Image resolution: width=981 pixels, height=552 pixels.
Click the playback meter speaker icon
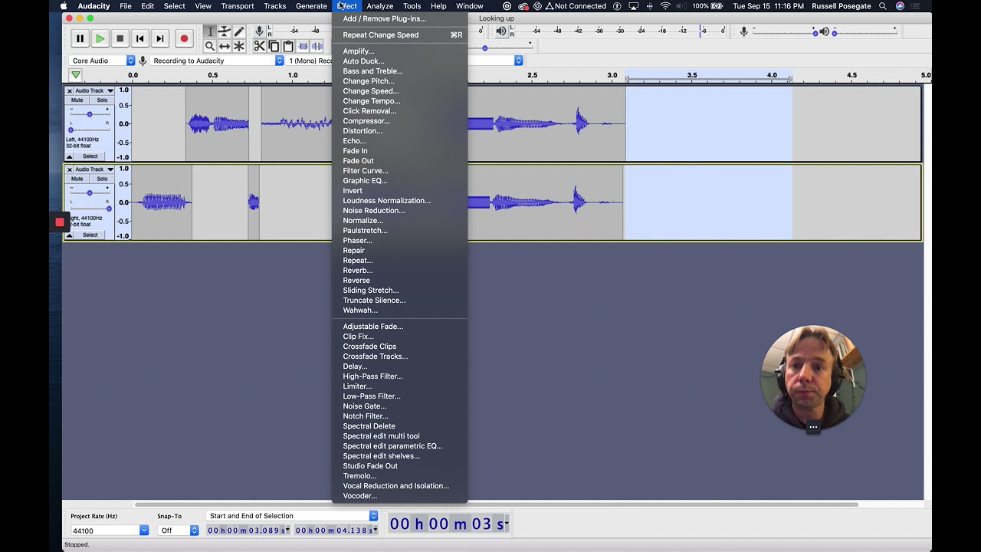pyautogui.click(x=500, y=31)
